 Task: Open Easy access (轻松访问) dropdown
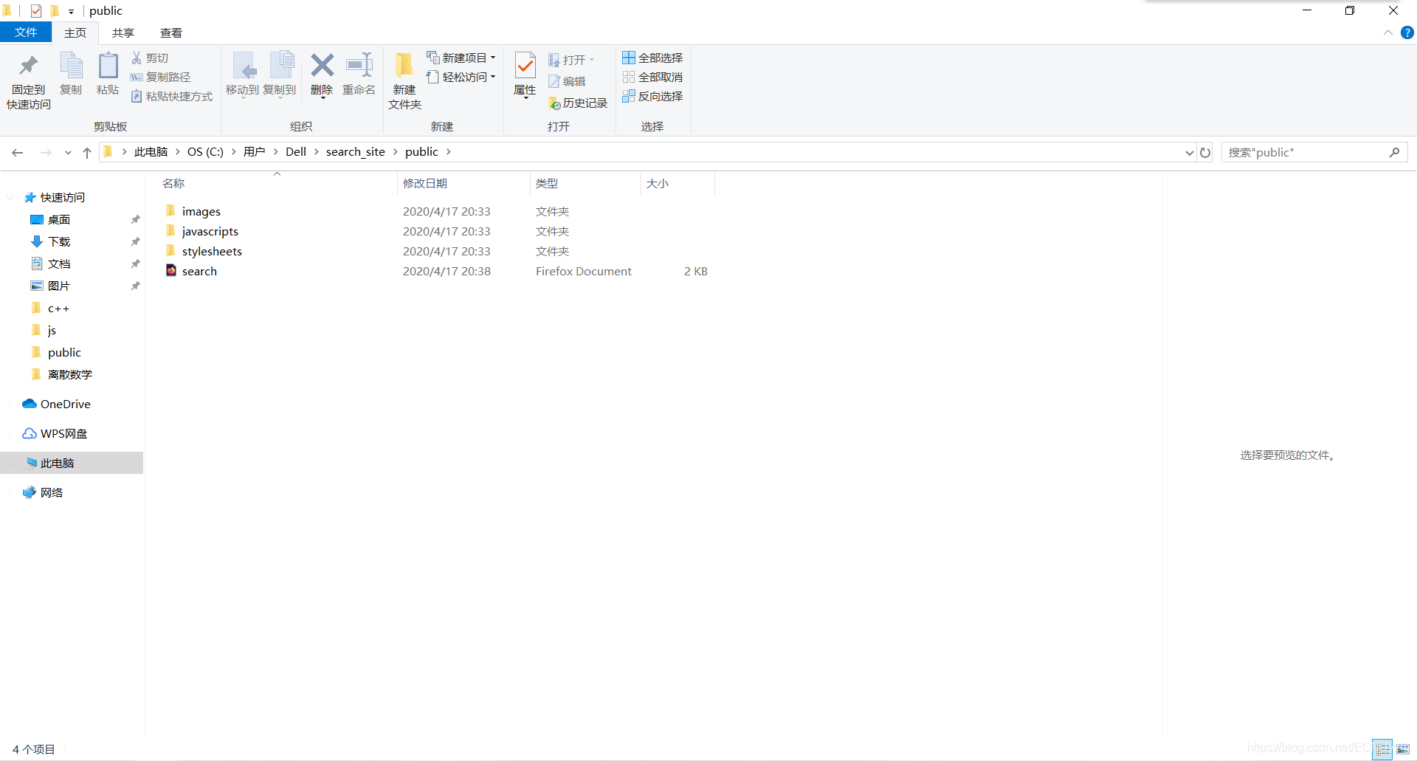pos(461,77)
